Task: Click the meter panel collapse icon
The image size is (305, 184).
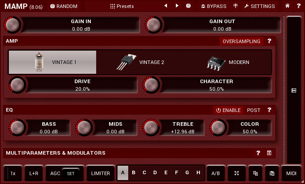Action: [294, 91]
